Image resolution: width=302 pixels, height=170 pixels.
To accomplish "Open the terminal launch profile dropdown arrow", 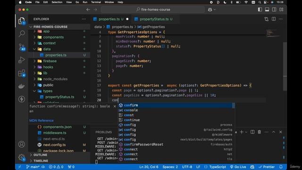I will 246,132.
